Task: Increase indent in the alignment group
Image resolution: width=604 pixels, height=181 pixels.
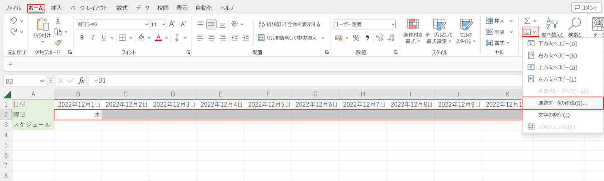Action: pos(246,38)
